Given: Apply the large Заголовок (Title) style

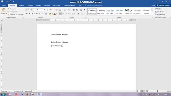Looking at the screenshot, I should point(128,12).
